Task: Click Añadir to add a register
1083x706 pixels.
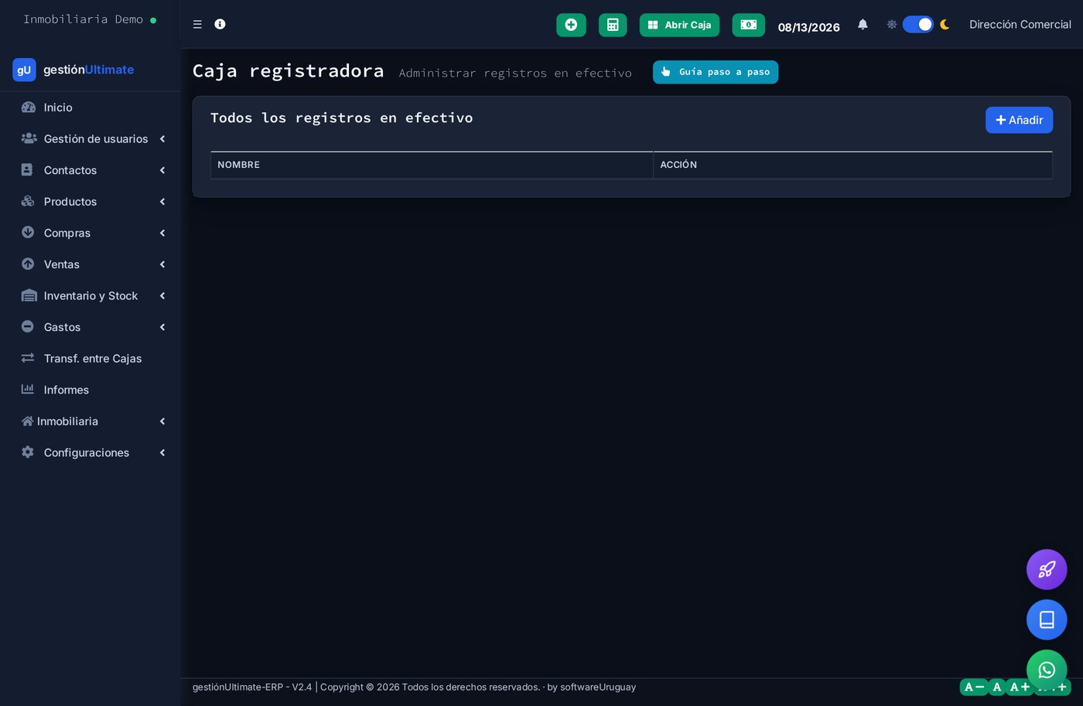Action: (1019, 120)
